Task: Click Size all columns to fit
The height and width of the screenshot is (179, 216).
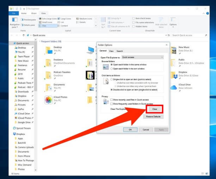Action: click(x=119, y=26)
